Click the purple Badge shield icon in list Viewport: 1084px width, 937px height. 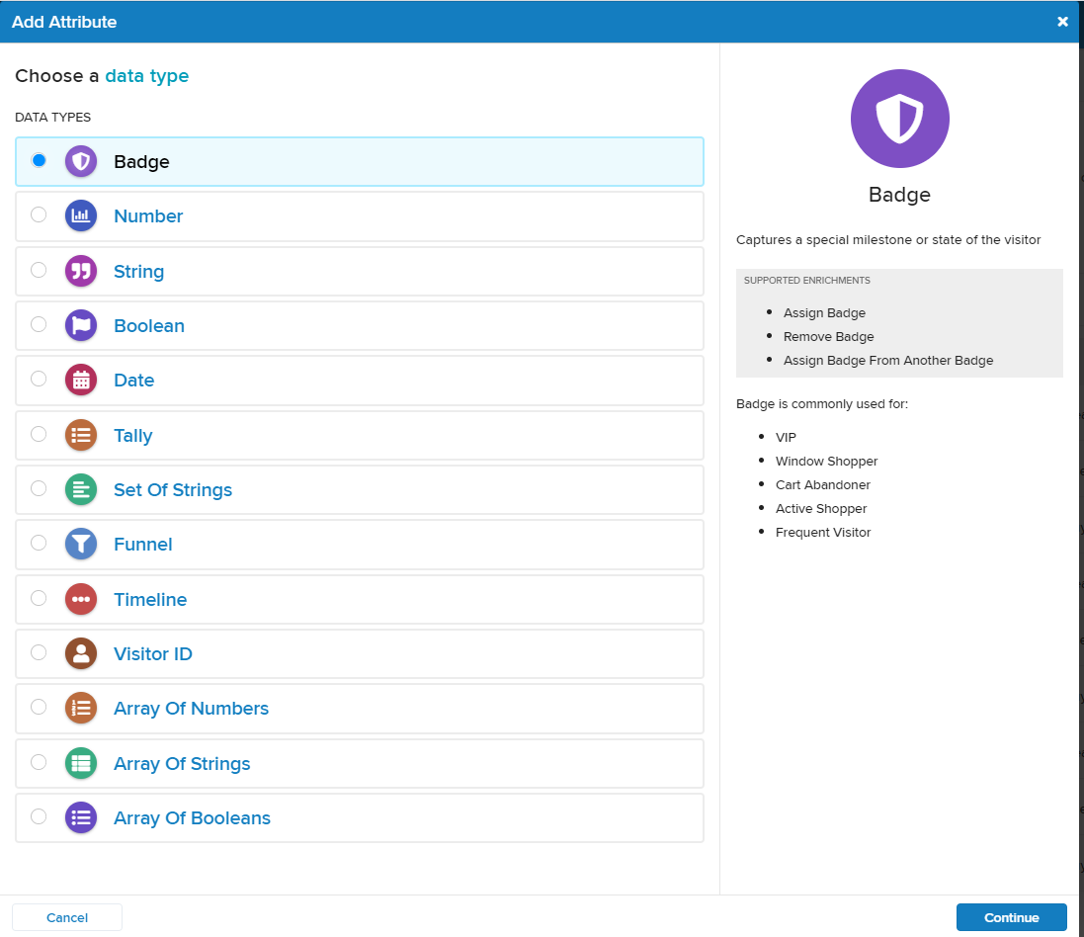(81, 161)
